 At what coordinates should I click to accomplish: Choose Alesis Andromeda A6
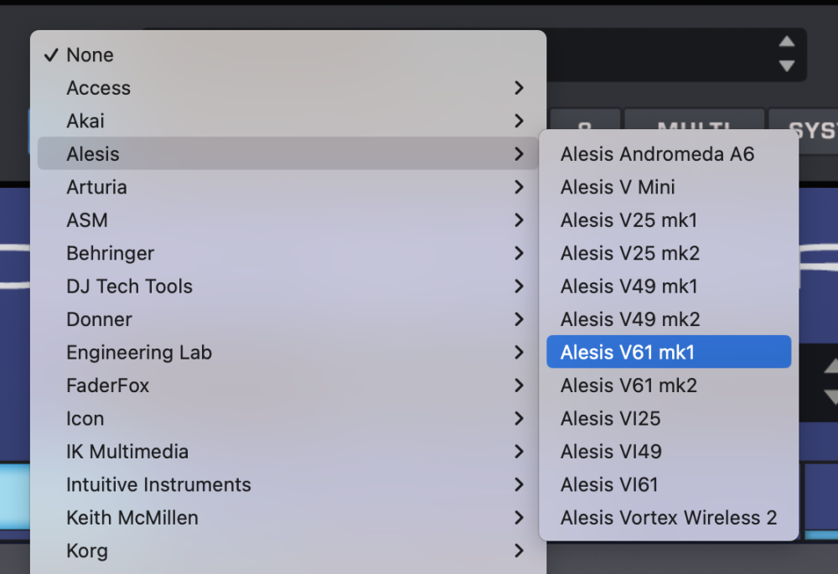(657, 154)
